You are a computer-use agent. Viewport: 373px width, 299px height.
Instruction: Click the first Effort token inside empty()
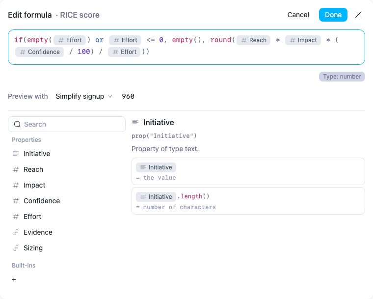70,40
